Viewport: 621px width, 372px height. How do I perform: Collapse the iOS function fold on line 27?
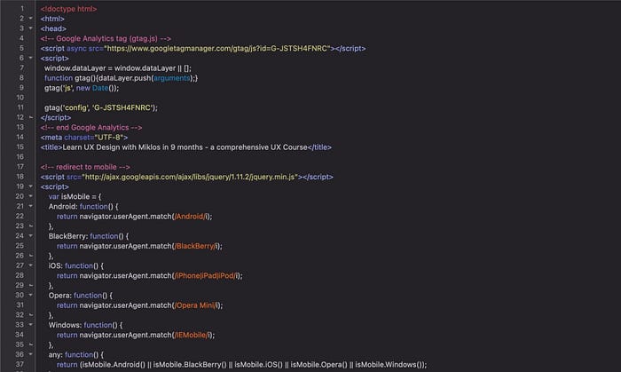(30, 265)
